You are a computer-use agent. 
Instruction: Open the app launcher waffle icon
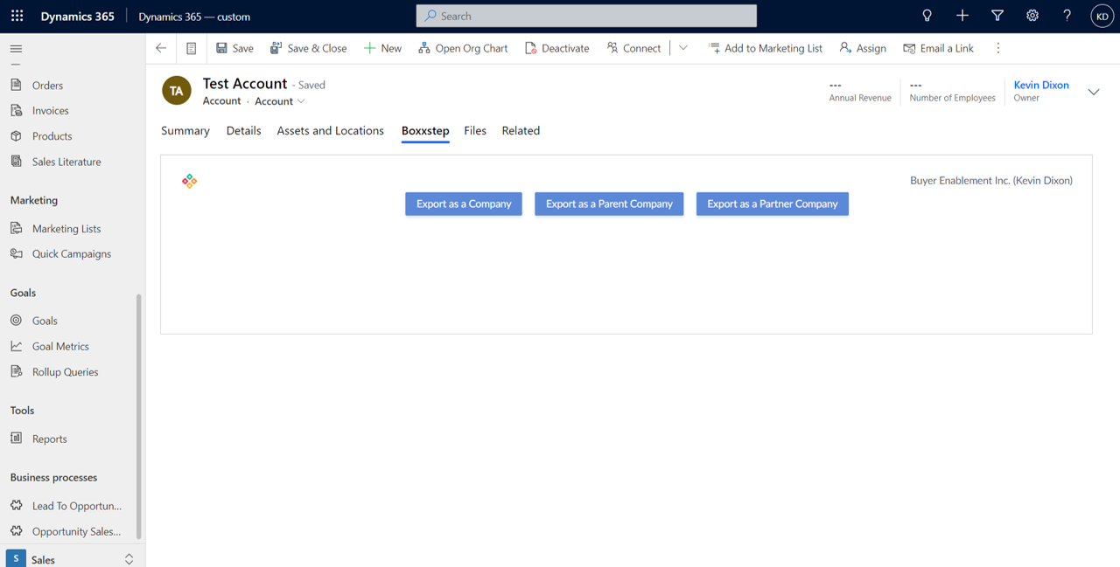click(x=17, y=16)
